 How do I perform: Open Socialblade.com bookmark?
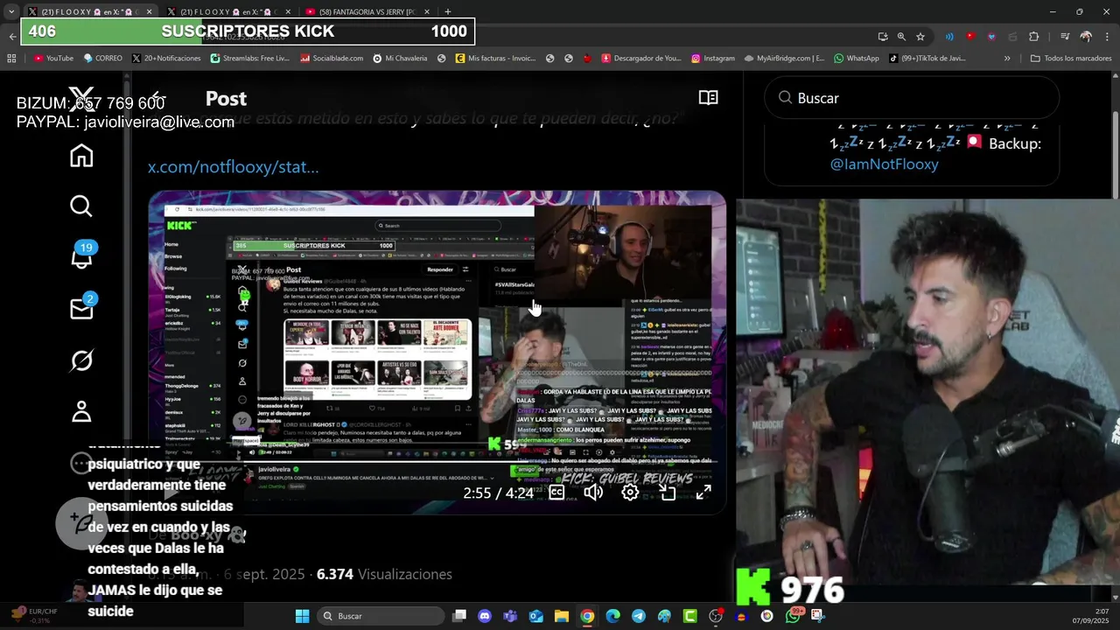point(332,59)
